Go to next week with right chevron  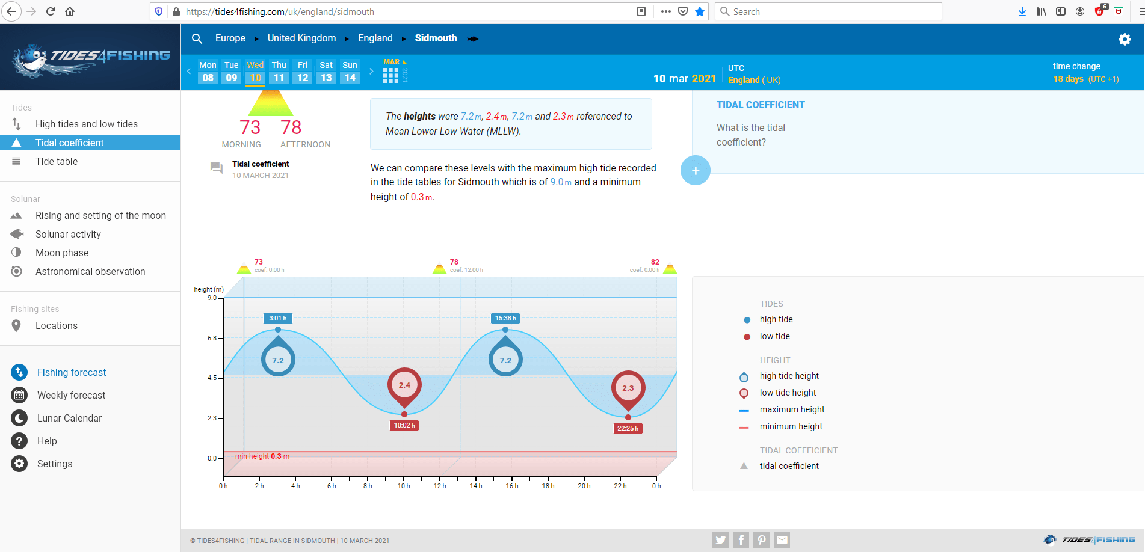tap(371, 72)
